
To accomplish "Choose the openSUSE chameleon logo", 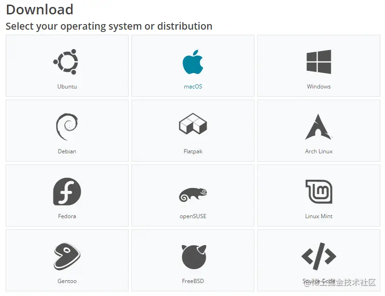I will pos(193,195).
